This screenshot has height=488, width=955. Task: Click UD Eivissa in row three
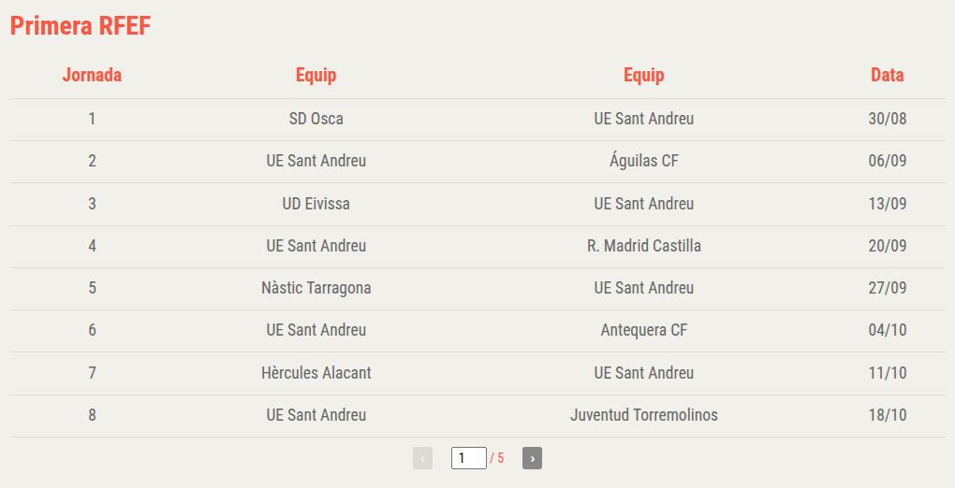(x=316, y=203)
